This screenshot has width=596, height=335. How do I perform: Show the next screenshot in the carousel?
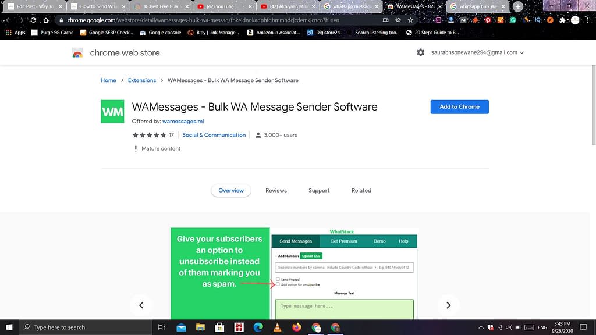point(448,305)
